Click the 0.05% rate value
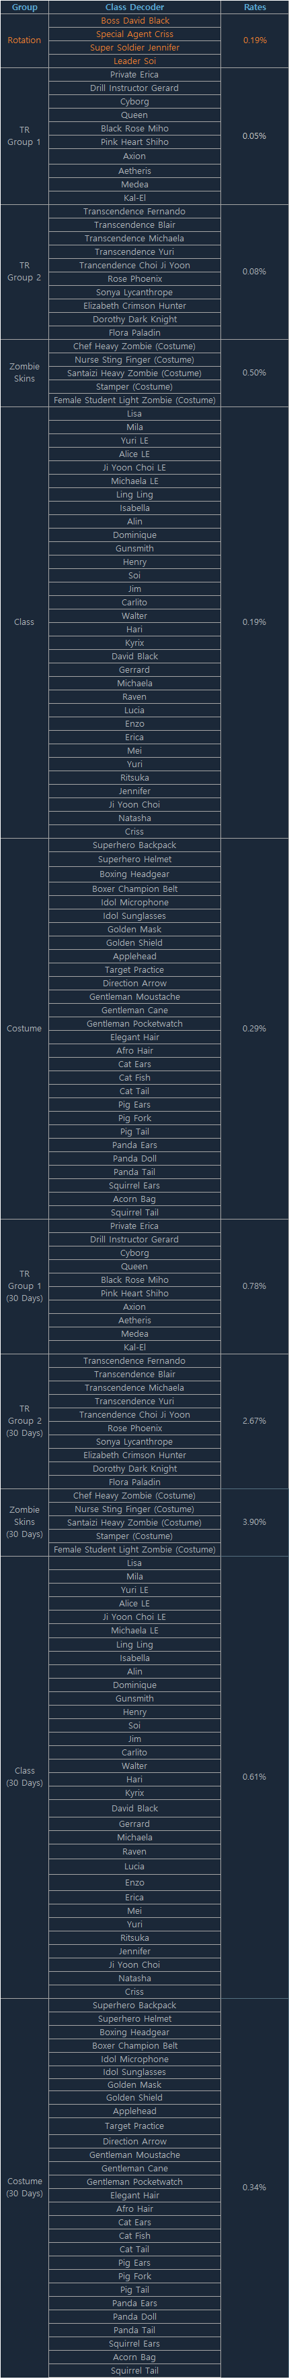Screen dimensions: 289x2379 [x=254, y=135]
